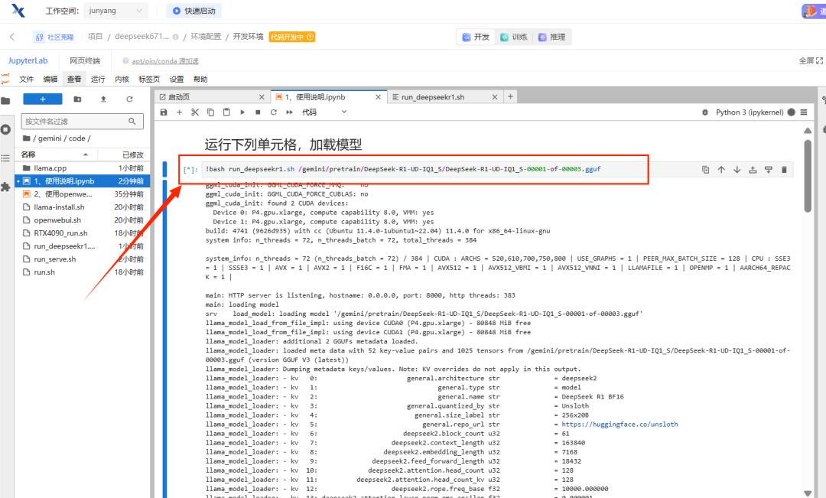This screenshot has width=826, height=498.
Task: Interrupt the kernel with the stop icon
Action: pyautogui.click(x=259, y=112)
